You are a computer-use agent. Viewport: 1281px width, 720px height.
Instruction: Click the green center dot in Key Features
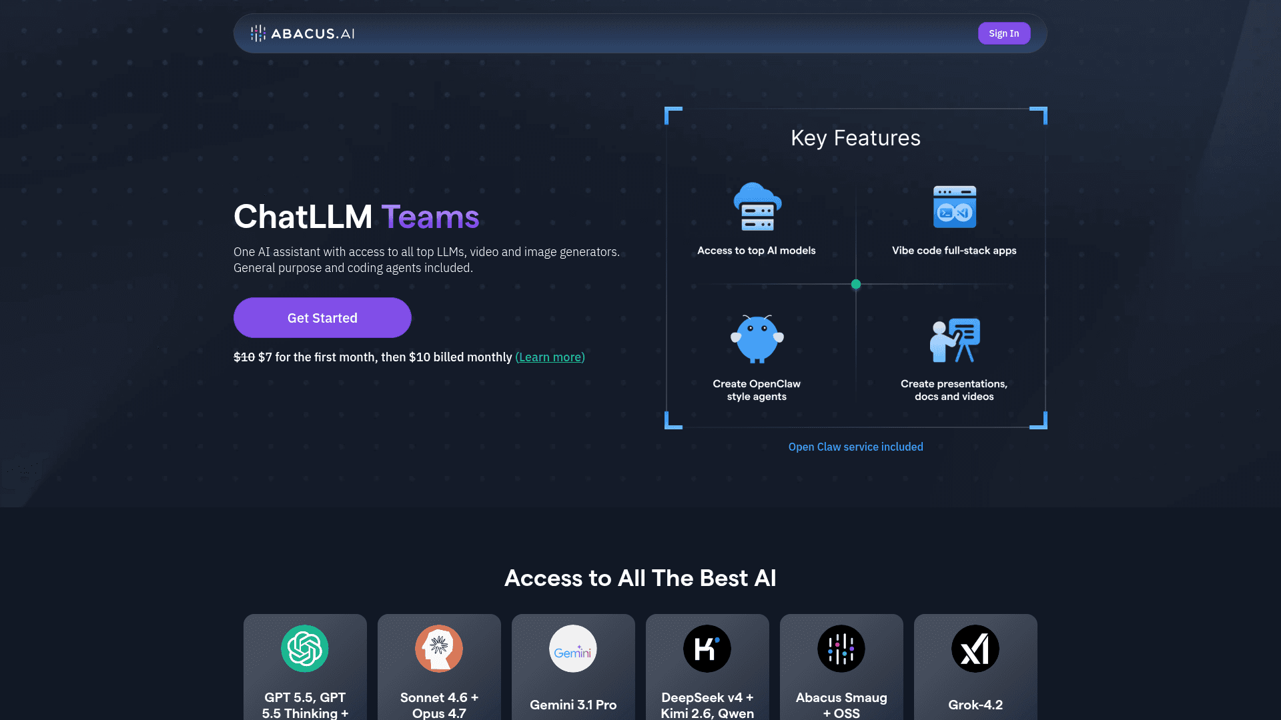(x=856, y=284)
